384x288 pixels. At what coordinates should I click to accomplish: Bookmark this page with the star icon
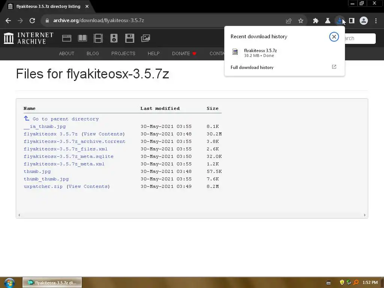tap(301, 21)
